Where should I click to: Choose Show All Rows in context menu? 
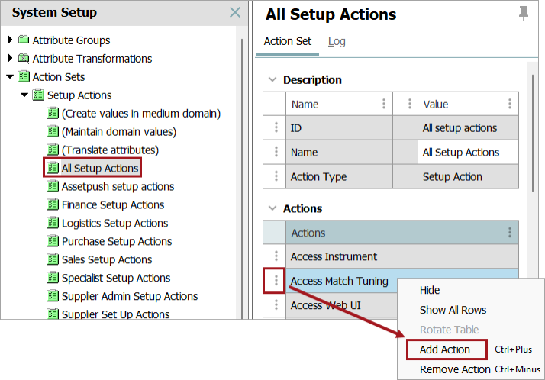click(x=453, y=310)
